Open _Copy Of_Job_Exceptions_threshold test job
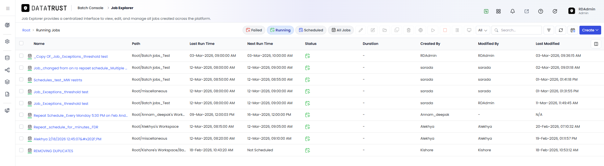Image resolution: width=604 pixels, height=166 pixels. [x=71, y=56]
